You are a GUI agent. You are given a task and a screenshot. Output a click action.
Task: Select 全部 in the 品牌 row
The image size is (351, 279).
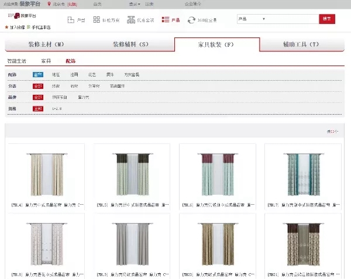(38, 97)
